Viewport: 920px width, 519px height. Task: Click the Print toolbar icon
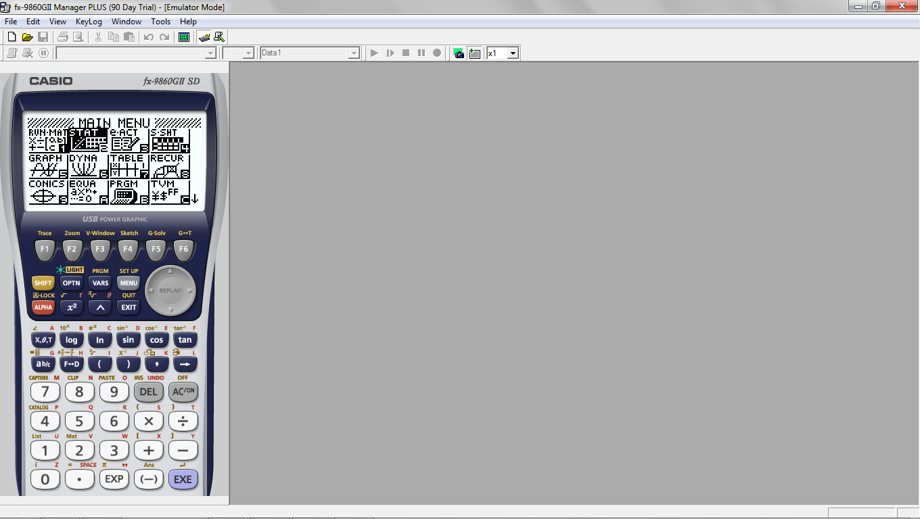[63, 37]
